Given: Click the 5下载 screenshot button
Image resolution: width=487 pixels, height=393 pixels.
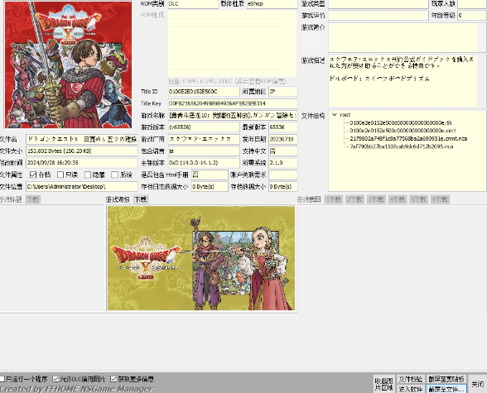Looking at the screenshot, I should [418, 199].
